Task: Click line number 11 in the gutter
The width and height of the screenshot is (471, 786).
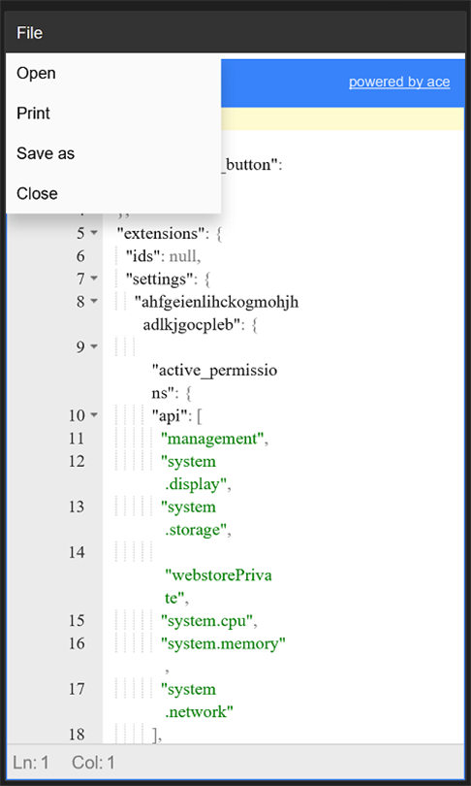Action: (77, 439)
